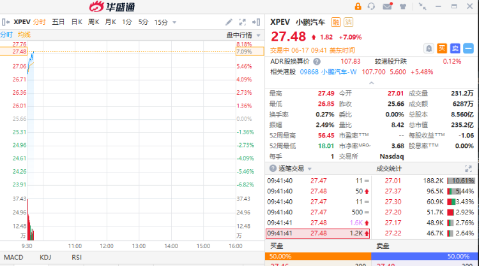
Task: Click the 27.30 price statistics row
Action: coord(425,202)
